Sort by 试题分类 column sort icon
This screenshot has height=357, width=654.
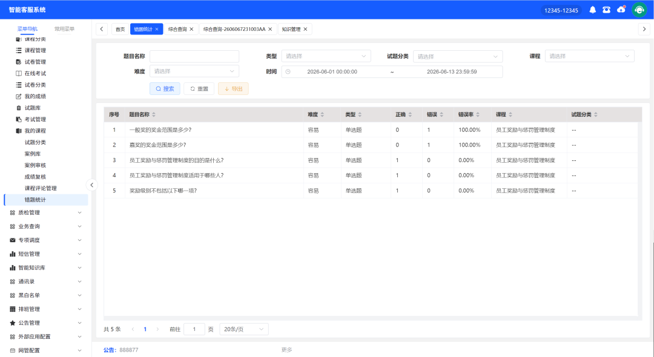point(596,114)
